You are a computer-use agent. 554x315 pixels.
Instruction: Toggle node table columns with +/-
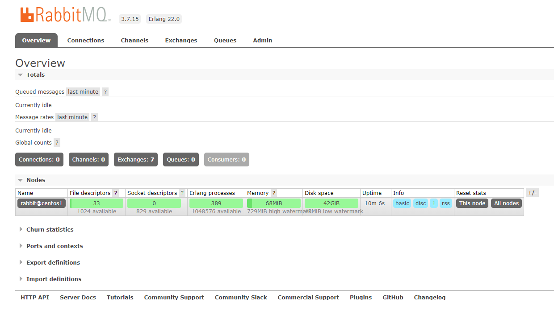(x=532, y=193)
